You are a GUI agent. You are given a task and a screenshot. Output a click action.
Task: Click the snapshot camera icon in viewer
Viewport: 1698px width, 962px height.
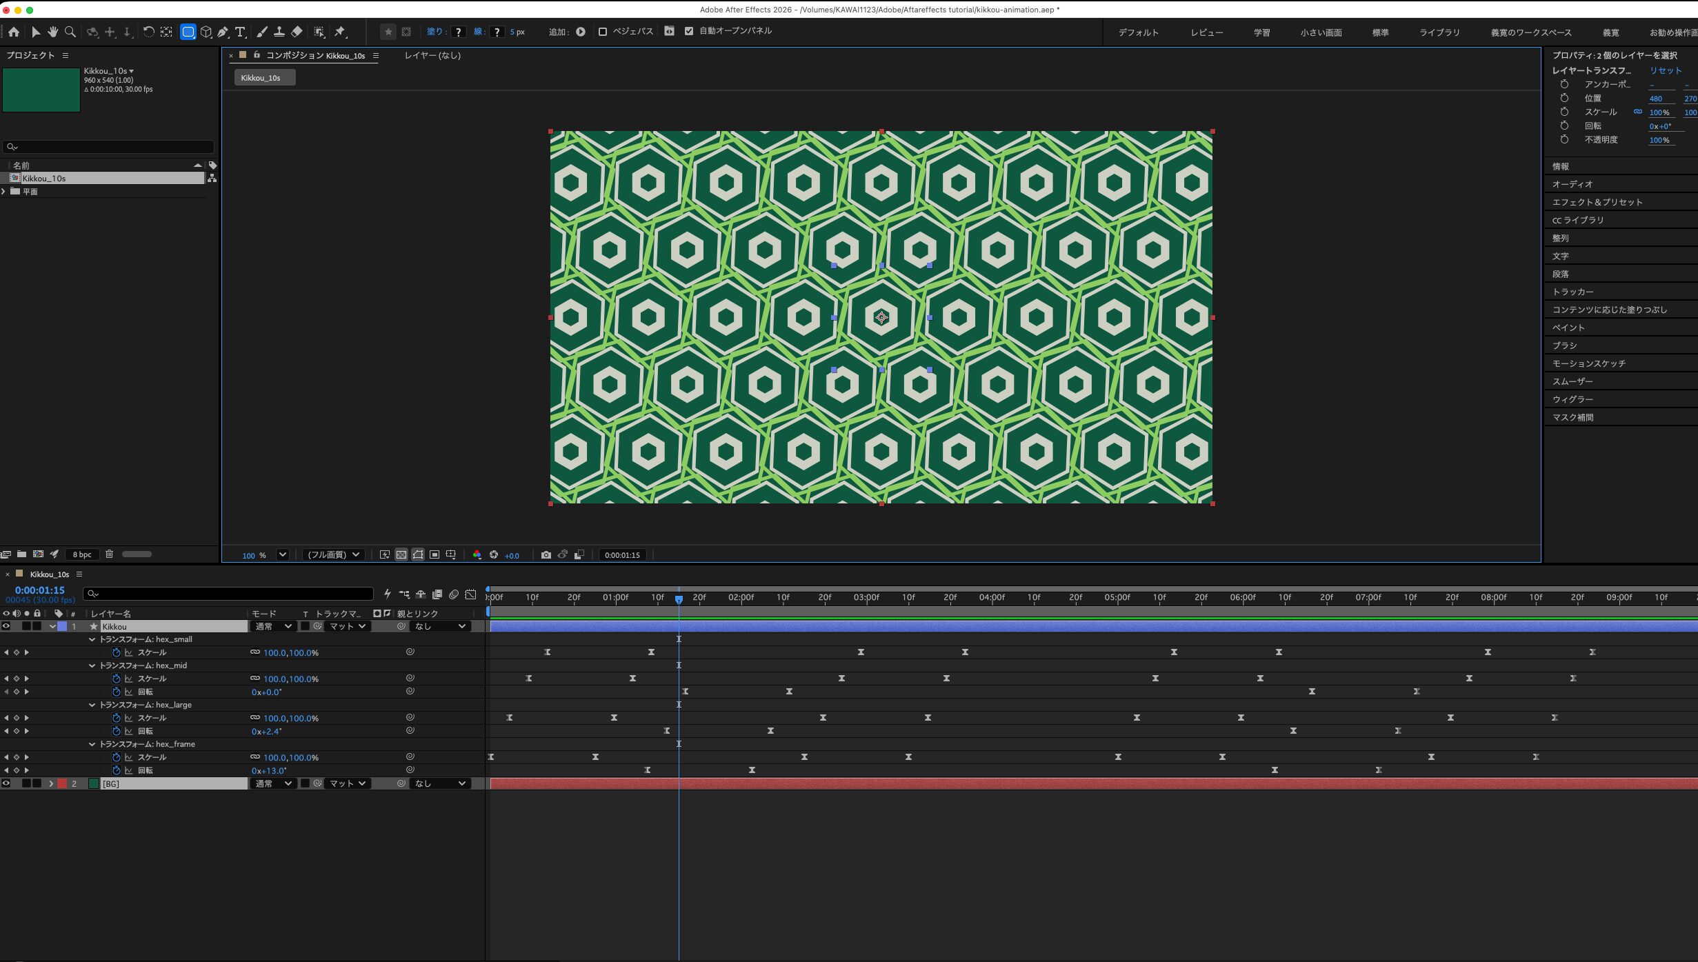pyautogui.click(x=546, y=554)
